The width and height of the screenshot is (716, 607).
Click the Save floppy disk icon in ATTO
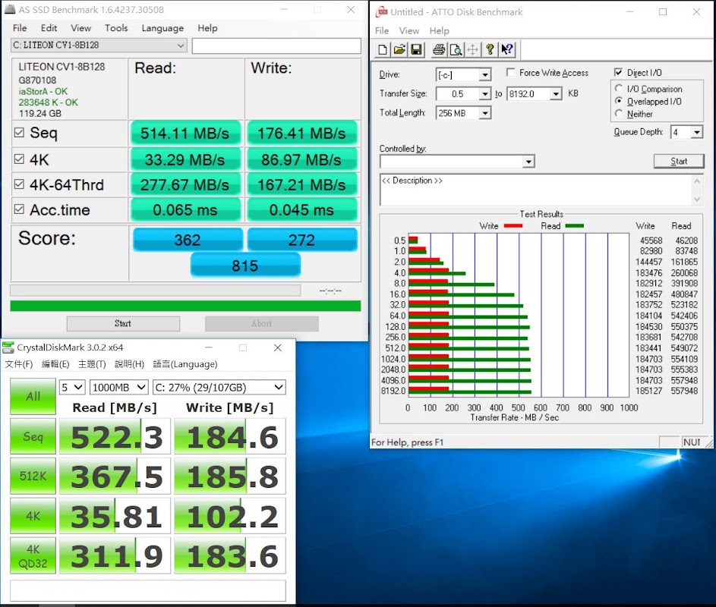coord(416,50)
